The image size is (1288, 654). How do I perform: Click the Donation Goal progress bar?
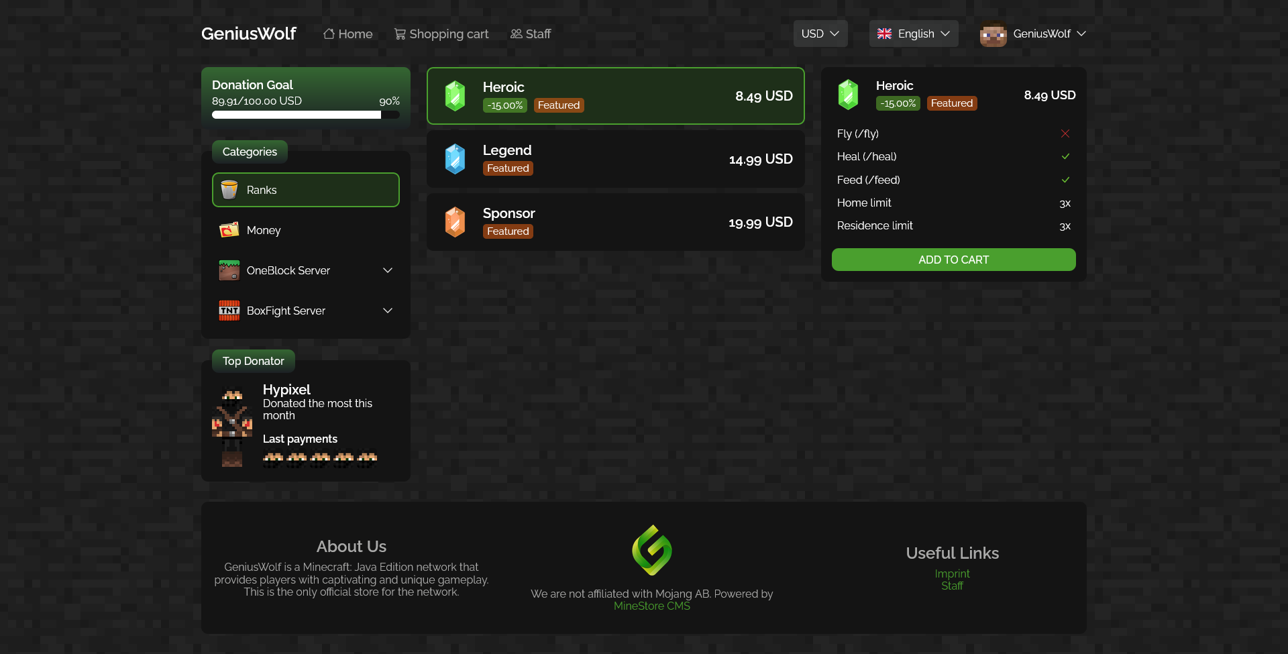pyautogui.click(x=305, y=115)
